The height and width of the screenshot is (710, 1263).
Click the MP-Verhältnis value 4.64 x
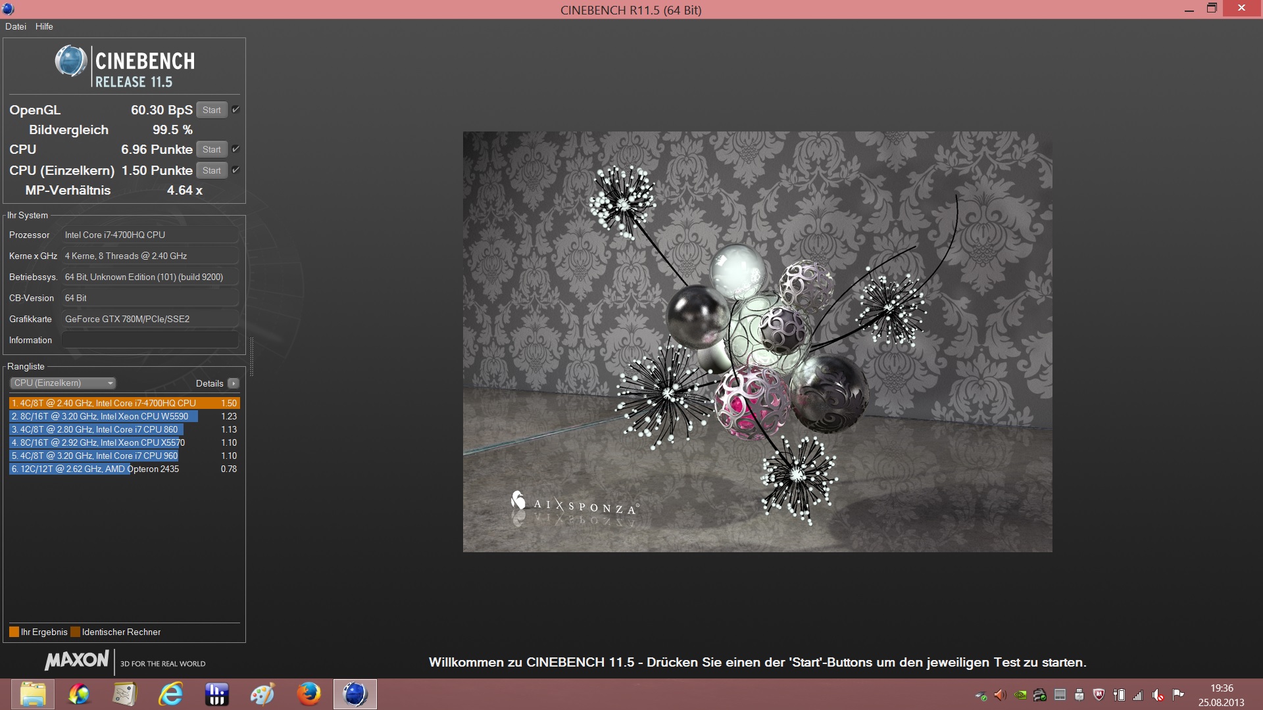click(x=185, y=190)
